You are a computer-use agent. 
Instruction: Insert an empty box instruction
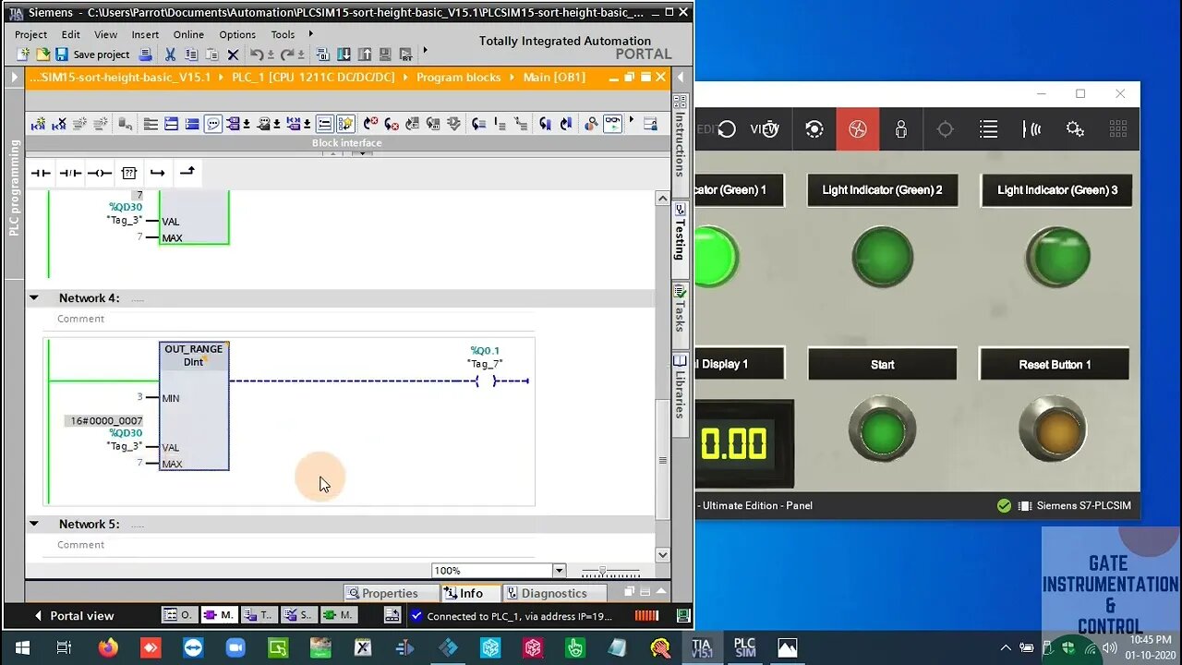[129, 173]
